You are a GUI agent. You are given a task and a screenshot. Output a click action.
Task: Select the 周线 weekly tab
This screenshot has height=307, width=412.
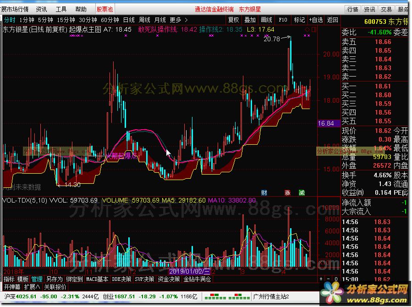144,20
